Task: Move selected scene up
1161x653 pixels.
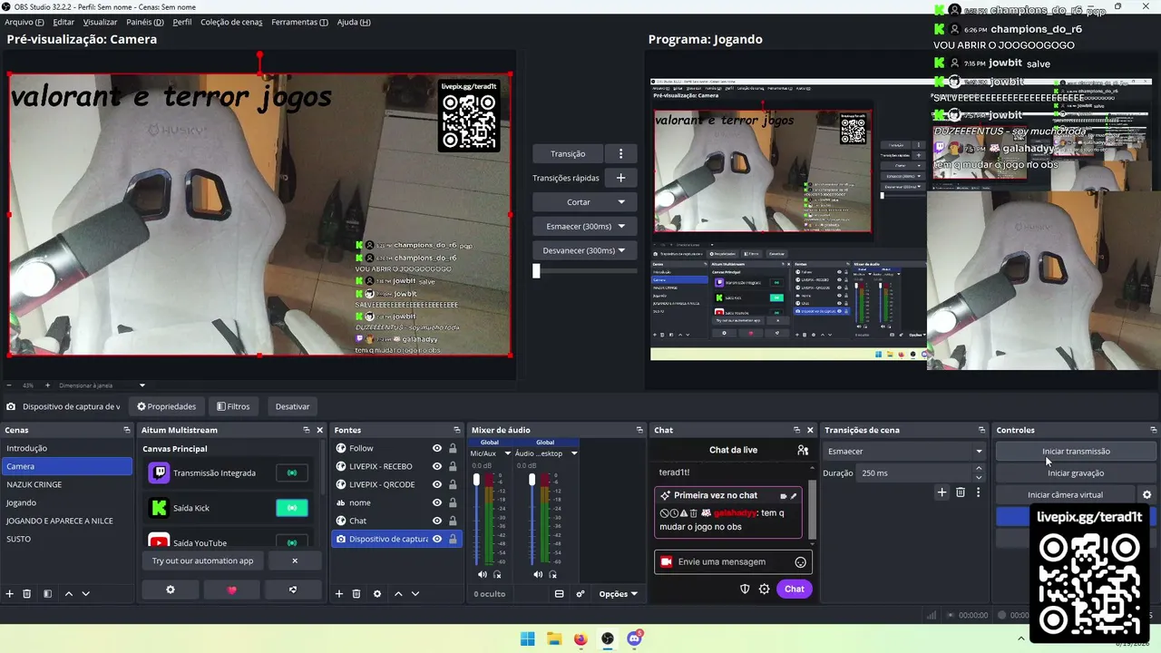Action: coord(69,593)
